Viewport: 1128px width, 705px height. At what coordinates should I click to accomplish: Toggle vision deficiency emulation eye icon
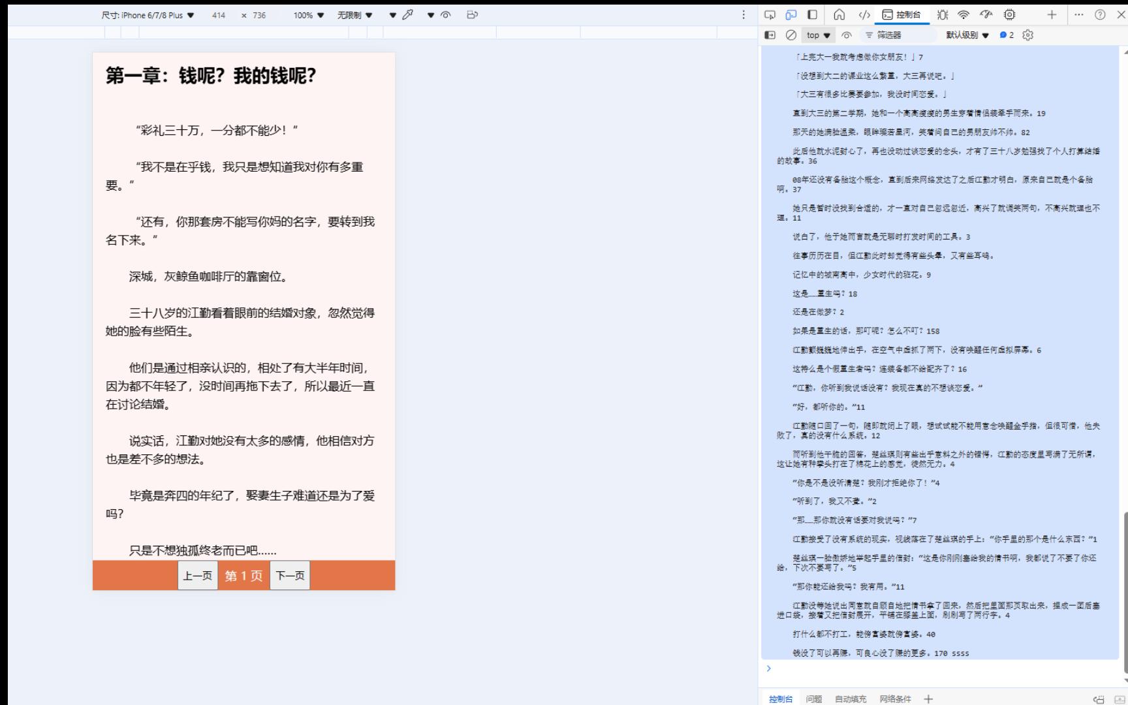coord(446,15)
